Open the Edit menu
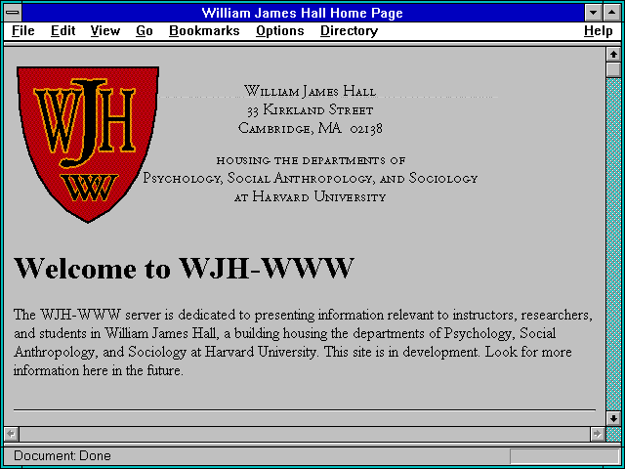This screenshot has width=625, height=469. coord(62,31)
